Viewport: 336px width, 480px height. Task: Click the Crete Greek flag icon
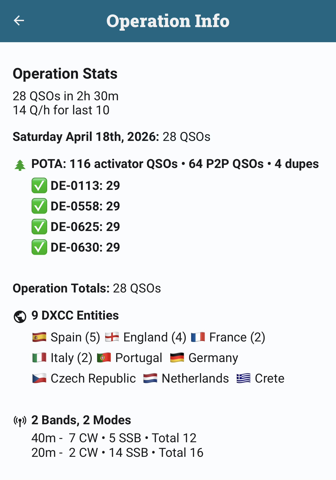[x=244, y=378]
